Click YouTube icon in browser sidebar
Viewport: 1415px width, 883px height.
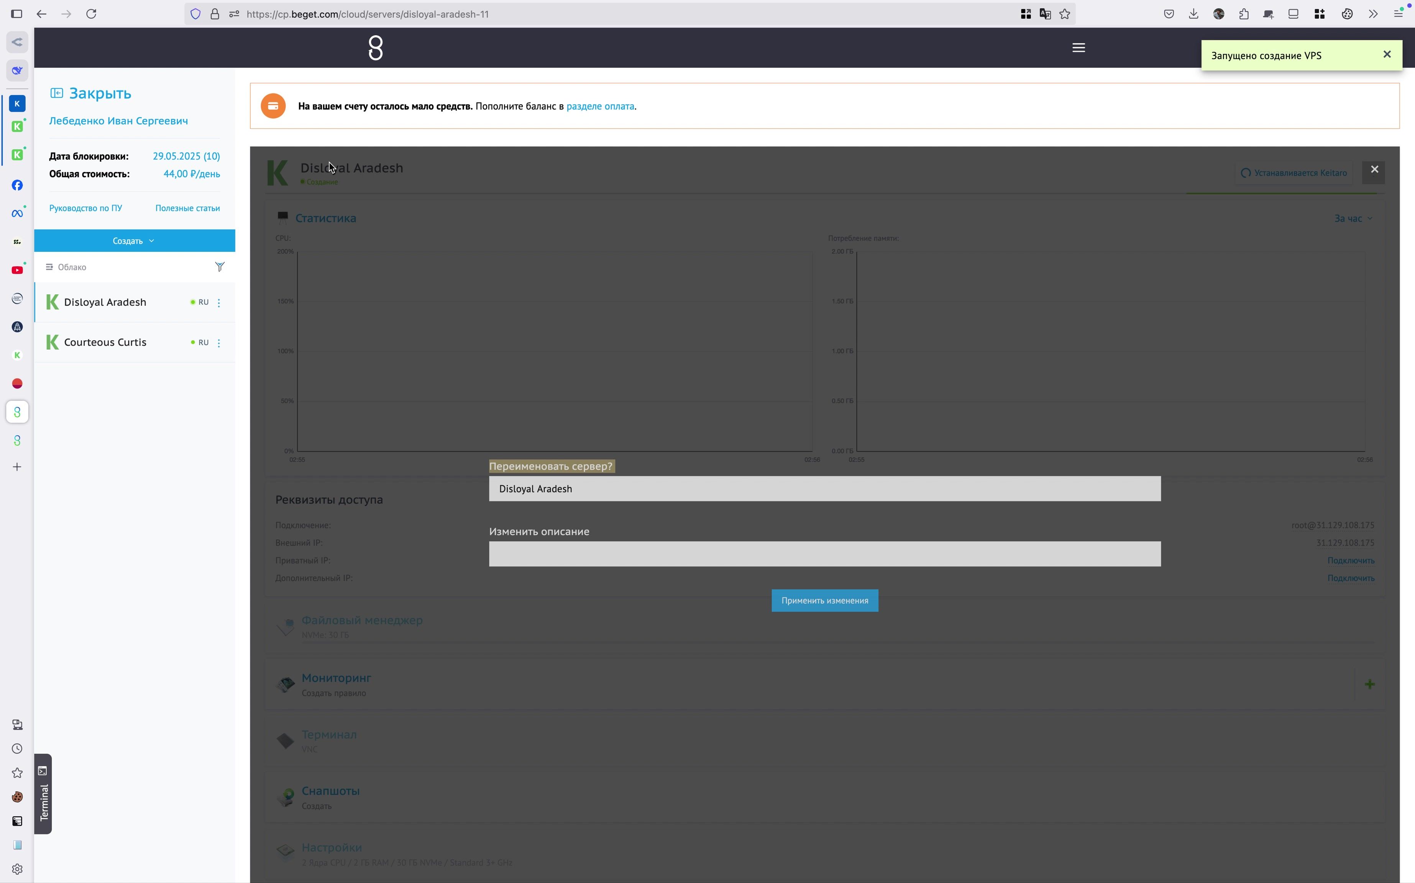tap(17, 270)
